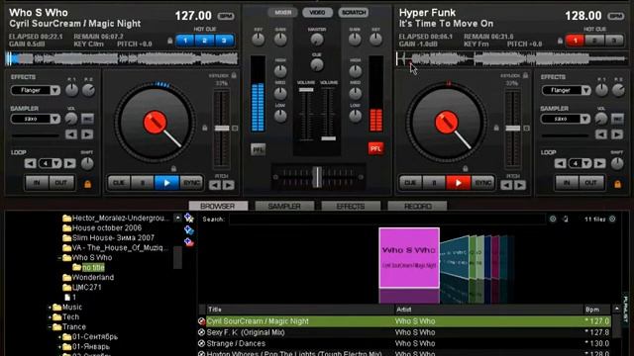Toggle left deck smart loop lock
This screenshot has width=634, height=356.
point(87,184)
